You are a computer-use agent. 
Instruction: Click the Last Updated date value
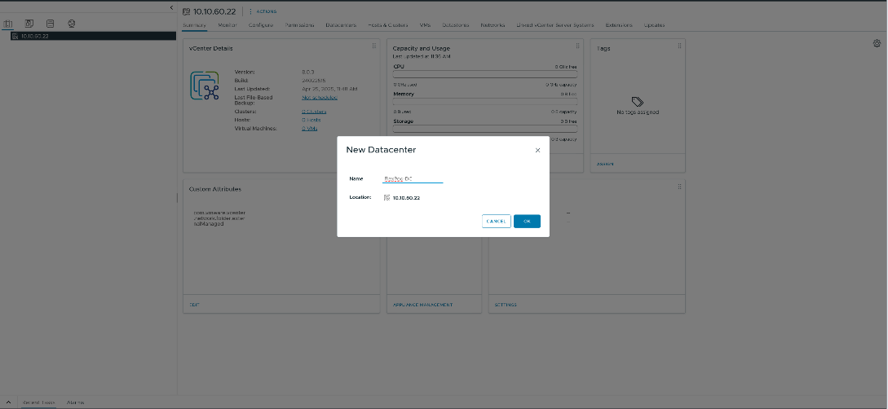[329, 89]
